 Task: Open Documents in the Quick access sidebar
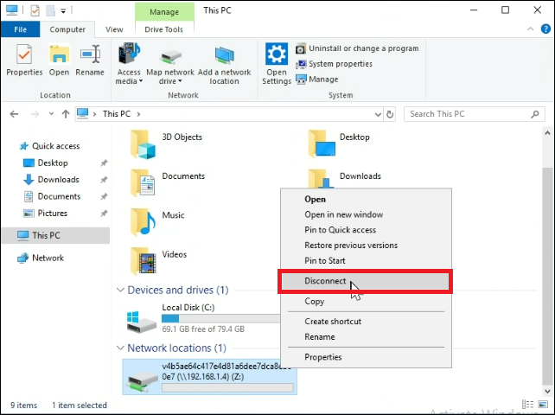52,196
